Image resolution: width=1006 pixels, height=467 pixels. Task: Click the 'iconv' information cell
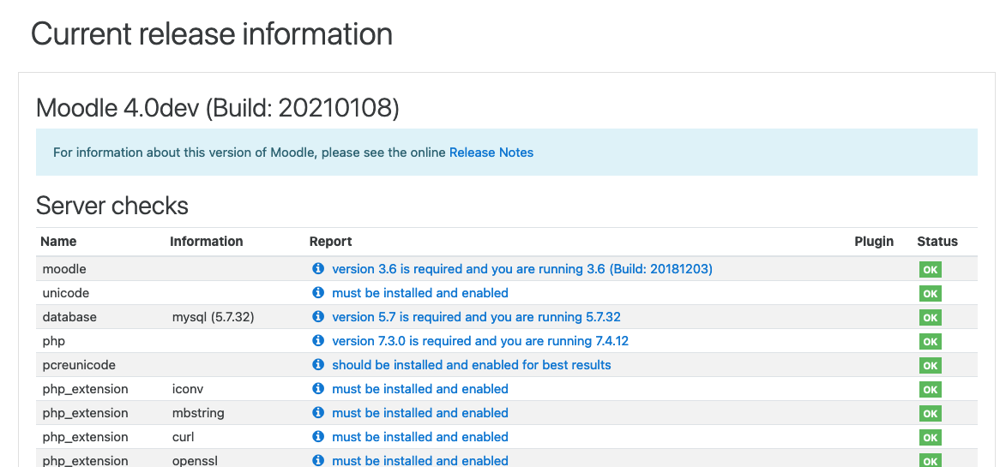pos(188,389)
